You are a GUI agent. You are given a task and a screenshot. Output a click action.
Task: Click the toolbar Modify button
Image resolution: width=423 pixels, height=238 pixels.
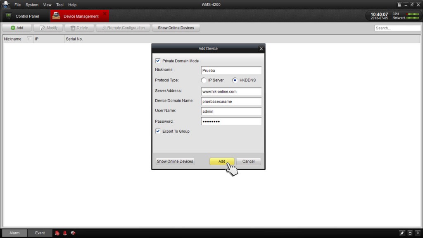pyautogui.click(x=48, y=28)
